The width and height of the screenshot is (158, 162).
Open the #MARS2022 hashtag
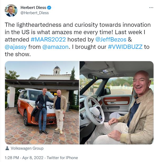pos(48,39)
